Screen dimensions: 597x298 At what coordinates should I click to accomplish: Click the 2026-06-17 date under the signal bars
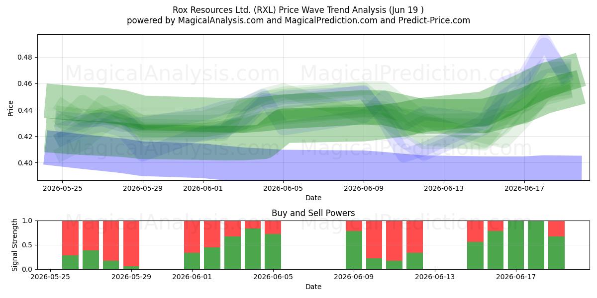[516, 277]
